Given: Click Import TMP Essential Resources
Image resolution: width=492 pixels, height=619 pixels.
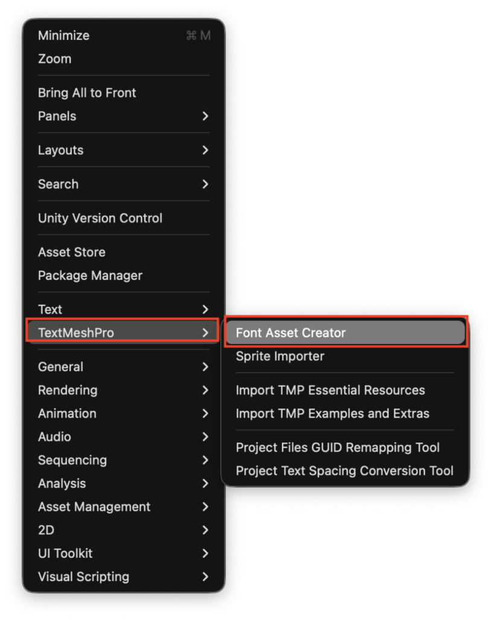Looking at the screenshot, I should click(x=330, y=391).
